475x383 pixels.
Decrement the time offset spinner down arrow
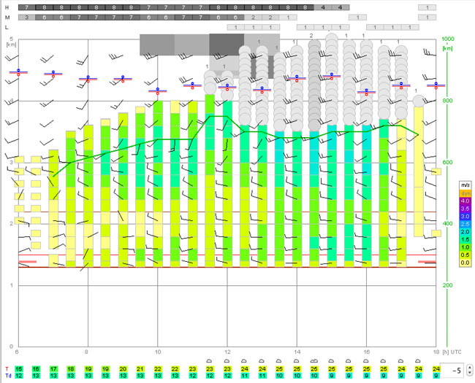coord(470,372)
